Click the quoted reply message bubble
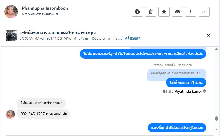 [177, 73]
